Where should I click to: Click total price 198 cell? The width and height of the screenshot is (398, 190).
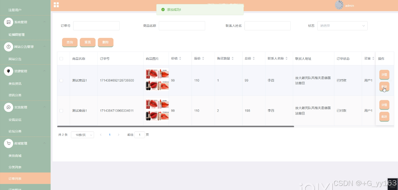pos(247,111)
